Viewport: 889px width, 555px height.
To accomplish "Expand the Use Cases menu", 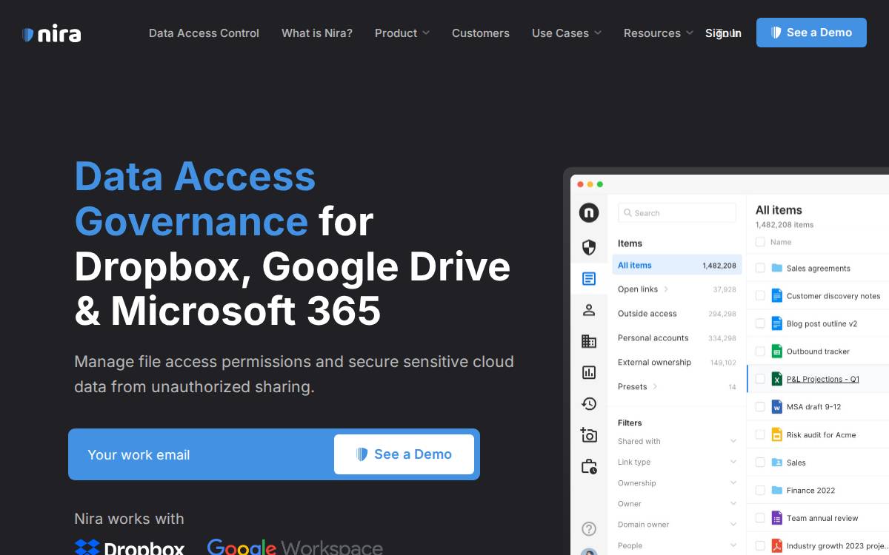I will (x=567, y=33).
